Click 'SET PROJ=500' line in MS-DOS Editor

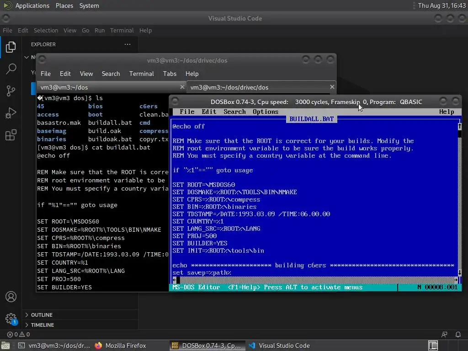pyautogui.click(x=194, y=236)
